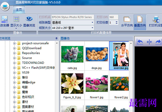Click the 打印 DPI field 360
Image resolution: width=162 pixels, height=112 pixels.
tap(114, 17)
